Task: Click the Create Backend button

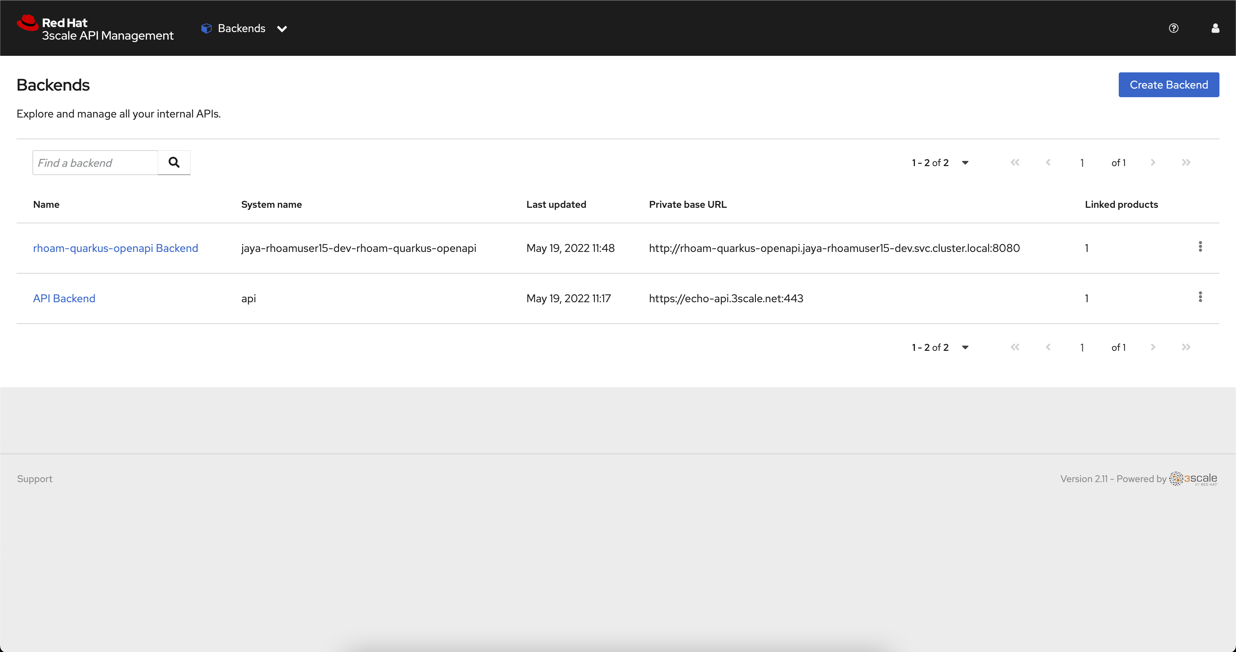Action: [x=1168, y=85]
